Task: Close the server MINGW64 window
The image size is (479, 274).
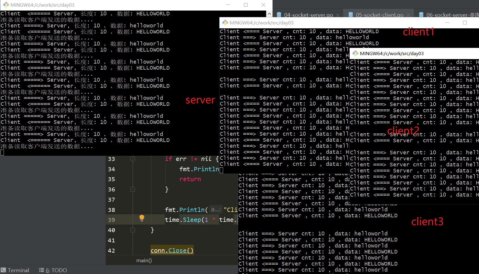Action: tap(263, 5)
